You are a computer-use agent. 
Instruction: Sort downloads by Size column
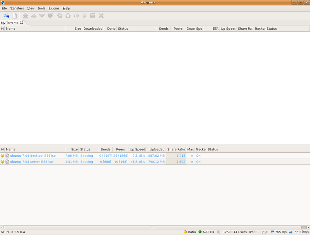[73, 29]
